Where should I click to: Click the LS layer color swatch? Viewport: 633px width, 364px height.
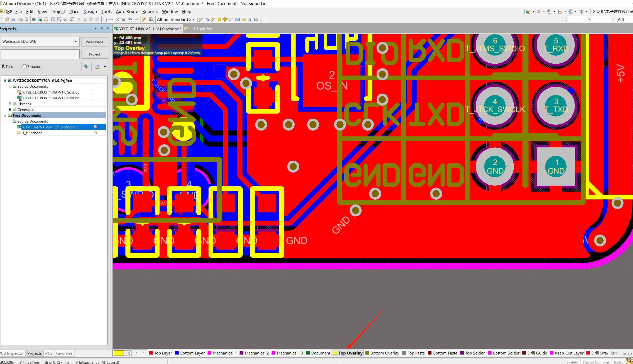[118, 353]
